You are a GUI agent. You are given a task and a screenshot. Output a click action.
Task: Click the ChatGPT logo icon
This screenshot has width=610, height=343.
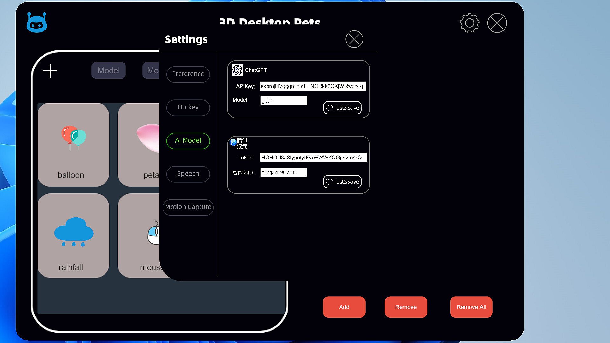pos(237,70)
